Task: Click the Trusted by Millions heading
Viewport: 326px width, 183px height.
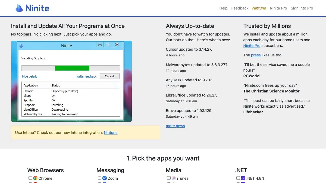Action: pos(267,26)
